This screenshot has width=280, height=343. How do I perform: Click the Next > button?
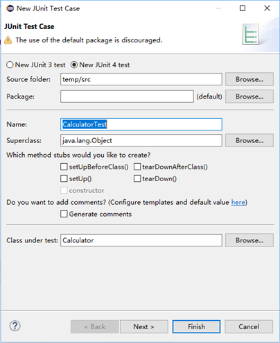[x=143, y=326]
